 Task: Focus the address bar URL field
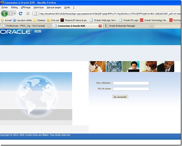(110, 14)
